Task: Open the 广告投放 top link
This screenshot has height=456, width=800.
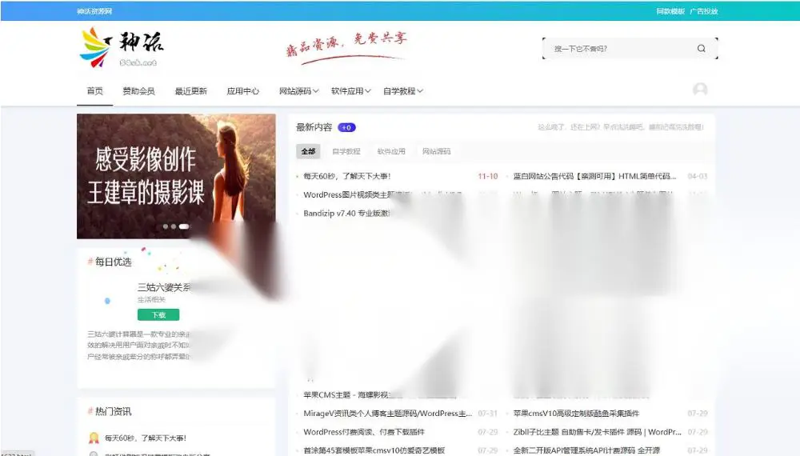Action: [x=703, y=11]
